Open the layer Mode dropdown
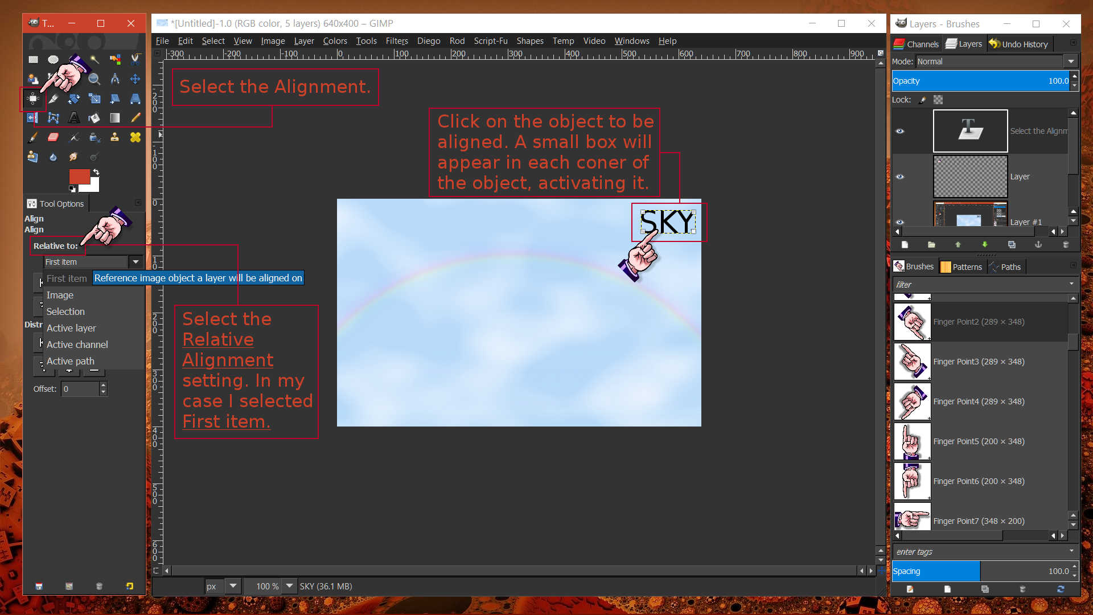Screen dimensions: 1093x615 tap(1071, 61)
